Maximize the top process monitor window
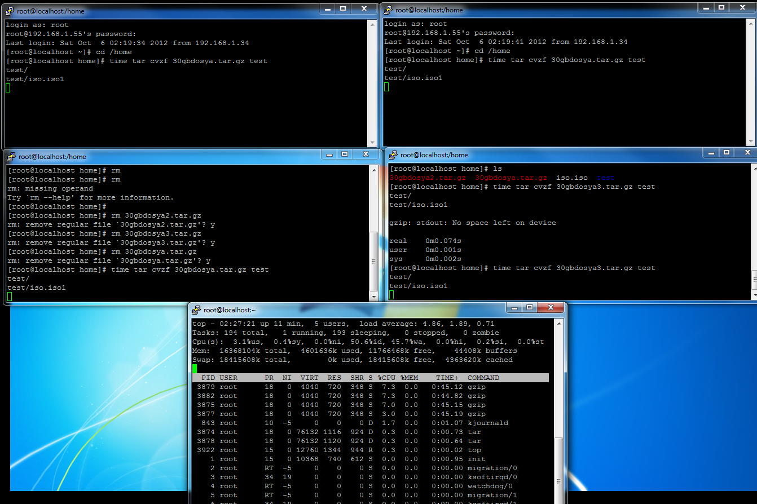The image size is (757, 504). point(529,307)
